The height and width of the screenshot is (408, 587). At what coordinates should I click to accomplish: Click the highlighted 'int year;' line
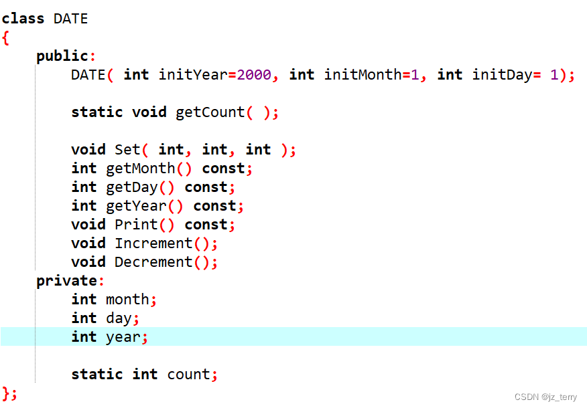[293, 336]
